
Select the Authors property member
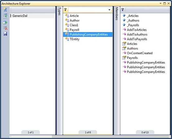click(x=132, y=49)
